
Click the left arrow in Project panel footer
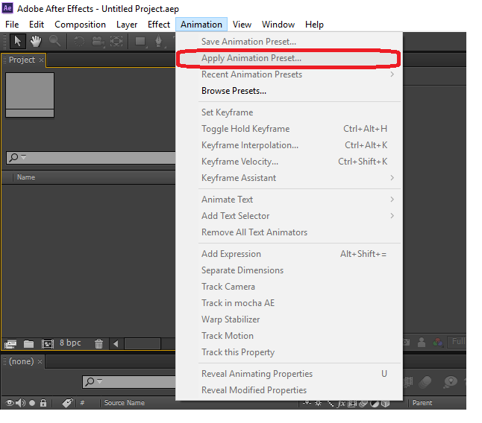[116, 344]
